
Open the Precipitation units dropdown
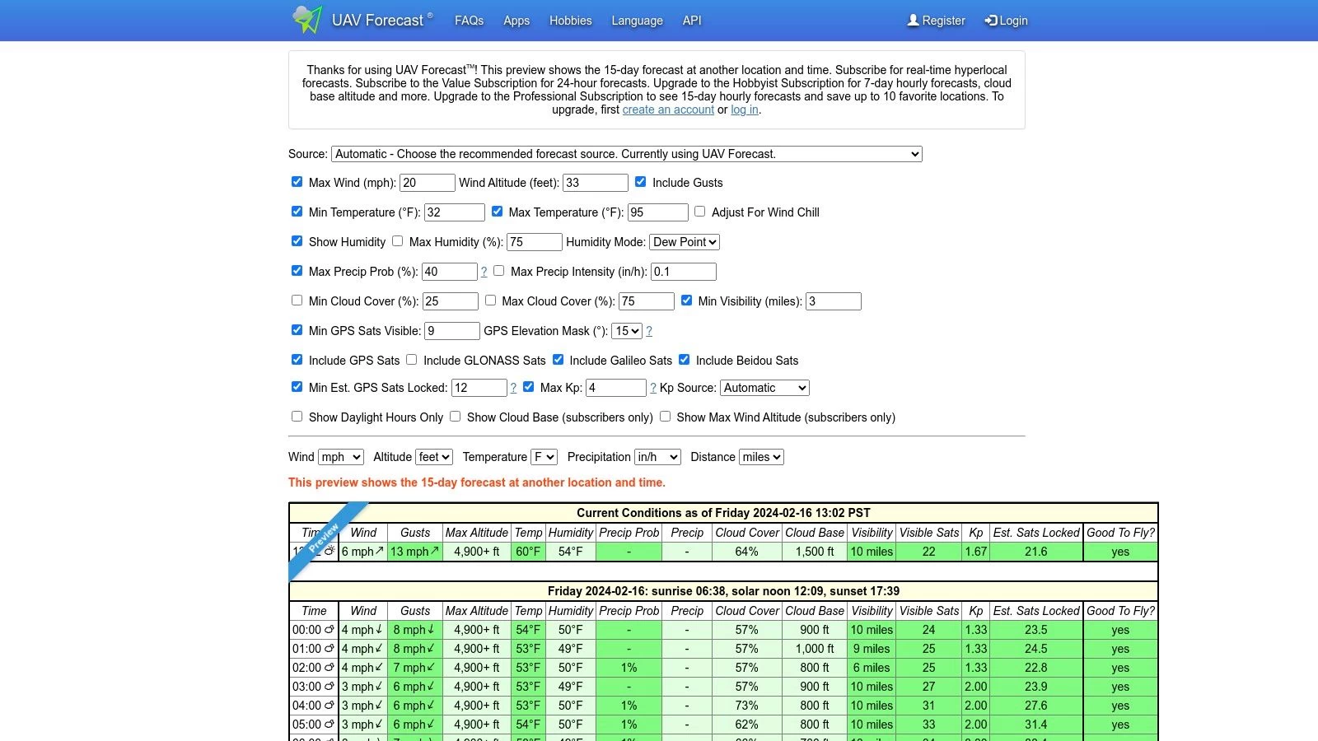tap(657, 457)
